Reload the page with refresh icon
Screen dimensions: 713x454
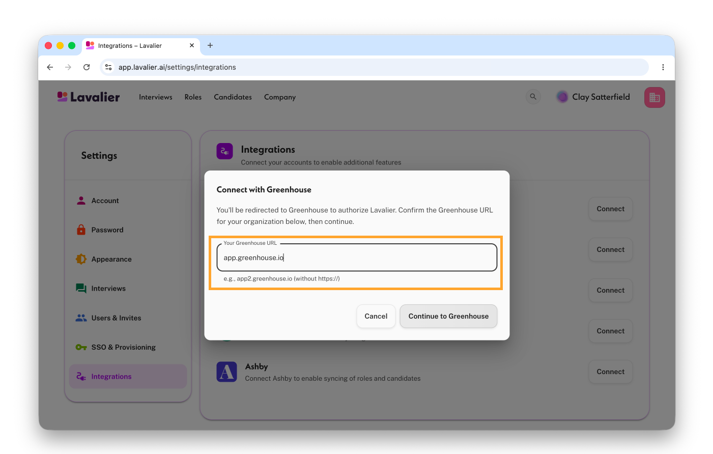[87, 67]
